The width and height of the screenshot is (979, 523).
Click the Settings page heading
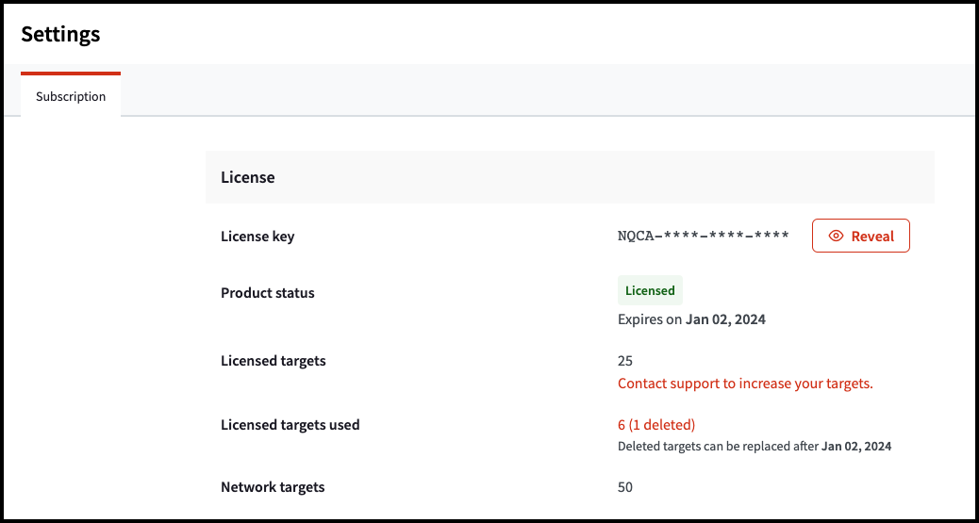tap(60, 35)
